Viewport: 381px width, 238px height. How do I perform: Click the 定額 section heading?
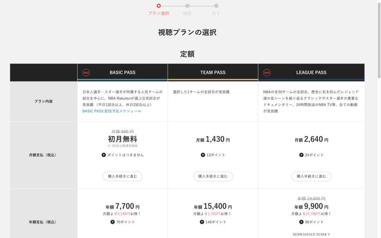(188, 54)
